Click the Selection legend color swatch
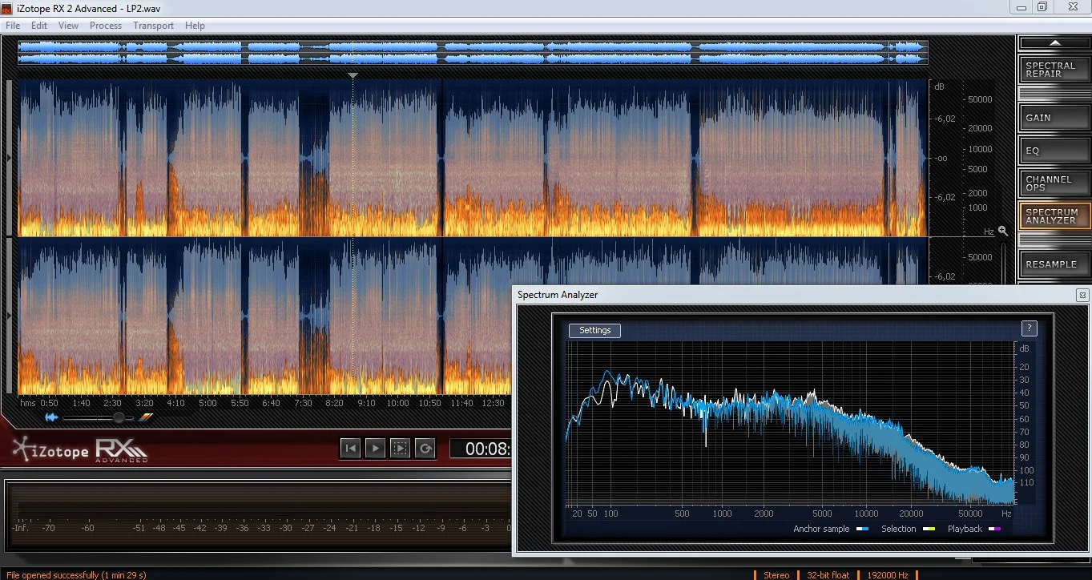This screenshot has height=580, width=1092. pyautogui.click(x=929, y=530)
